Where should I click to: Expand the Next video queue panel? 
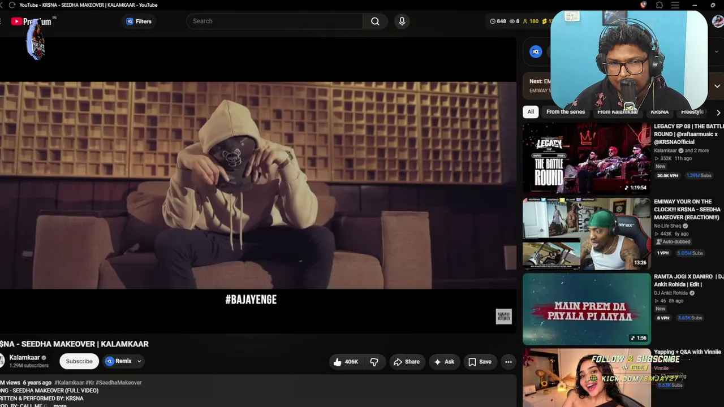(717, 86)
